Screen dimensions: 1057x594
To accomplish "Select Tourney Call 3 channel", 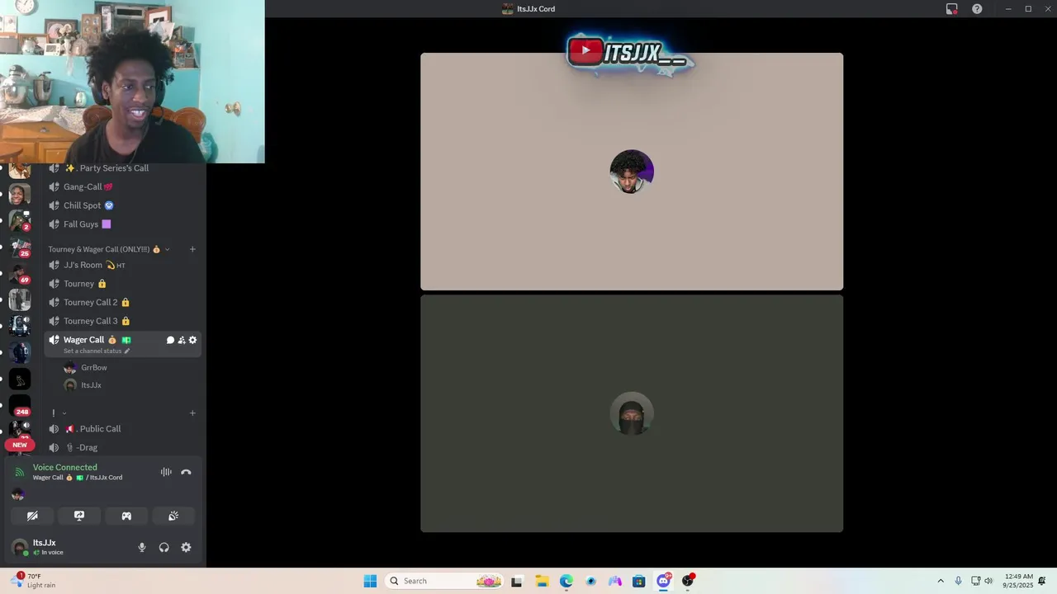I will [122, 321].
